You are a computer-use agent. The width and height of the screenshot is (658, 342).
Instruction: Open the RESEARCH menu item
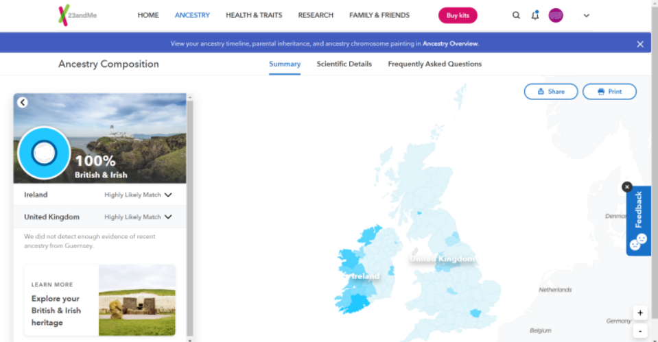coord(316,15)
